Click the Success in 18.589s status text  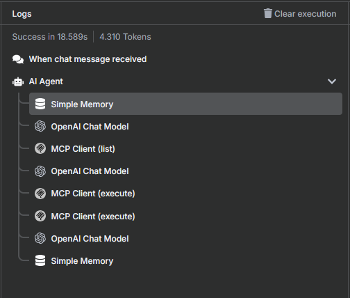point(50,37)
